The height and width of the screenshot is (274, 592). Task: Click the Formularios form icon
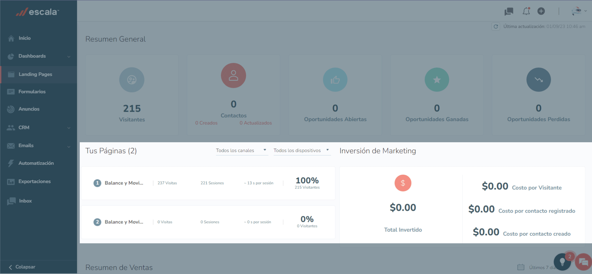point(11,92)
